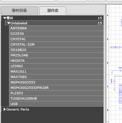The width and height of the screenshot is (122, 123).
Task: Select the DS18B20 part
Action: [56, 50]
